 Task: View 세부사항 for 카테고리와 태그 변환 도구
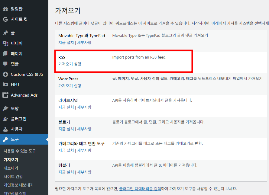(84, 150)
